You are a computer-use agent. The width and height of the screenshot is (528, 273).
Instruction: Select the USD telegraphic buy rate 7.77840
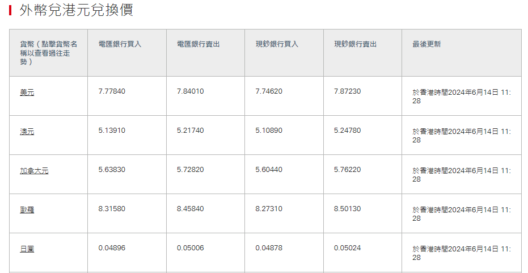(112, 91)
